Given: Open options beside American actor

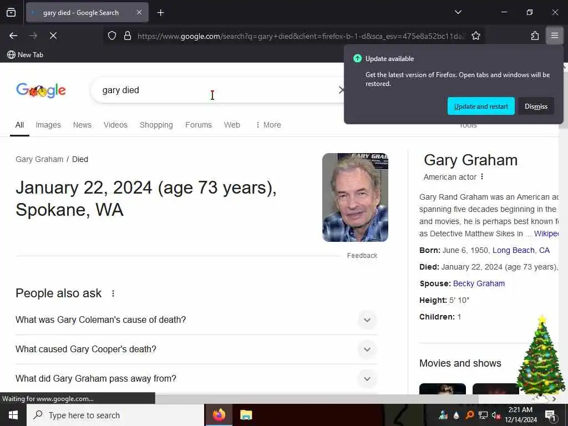Looking at the screenshot, I should pos(482,177).
